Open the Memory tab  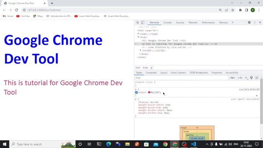pyautogui.click(x=224, y=23)
